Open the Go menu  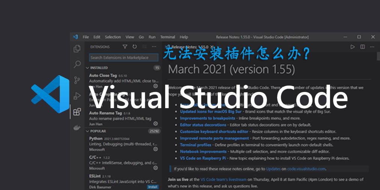pyautogui.click(x=141, y=37)
